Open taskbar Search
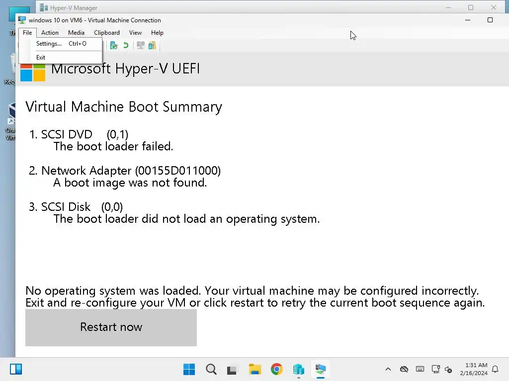 (x=211, y=369)
